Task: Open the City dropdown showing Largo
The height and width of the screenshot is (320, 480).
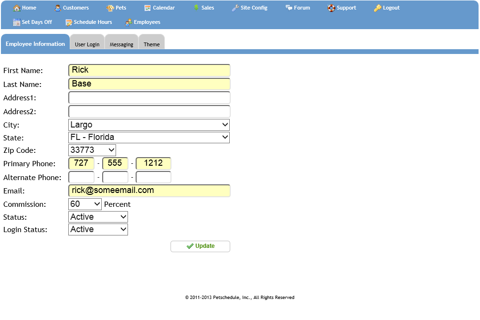Action: 149,125
